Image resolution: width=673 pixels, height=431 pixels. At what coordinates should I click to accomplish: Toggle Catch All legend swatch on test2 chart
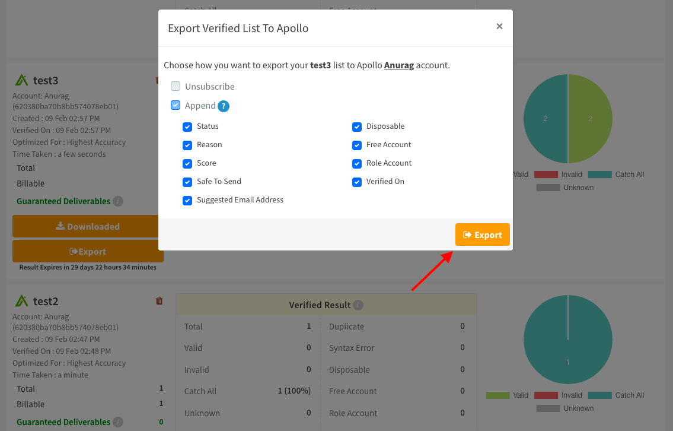pos(599,395)
